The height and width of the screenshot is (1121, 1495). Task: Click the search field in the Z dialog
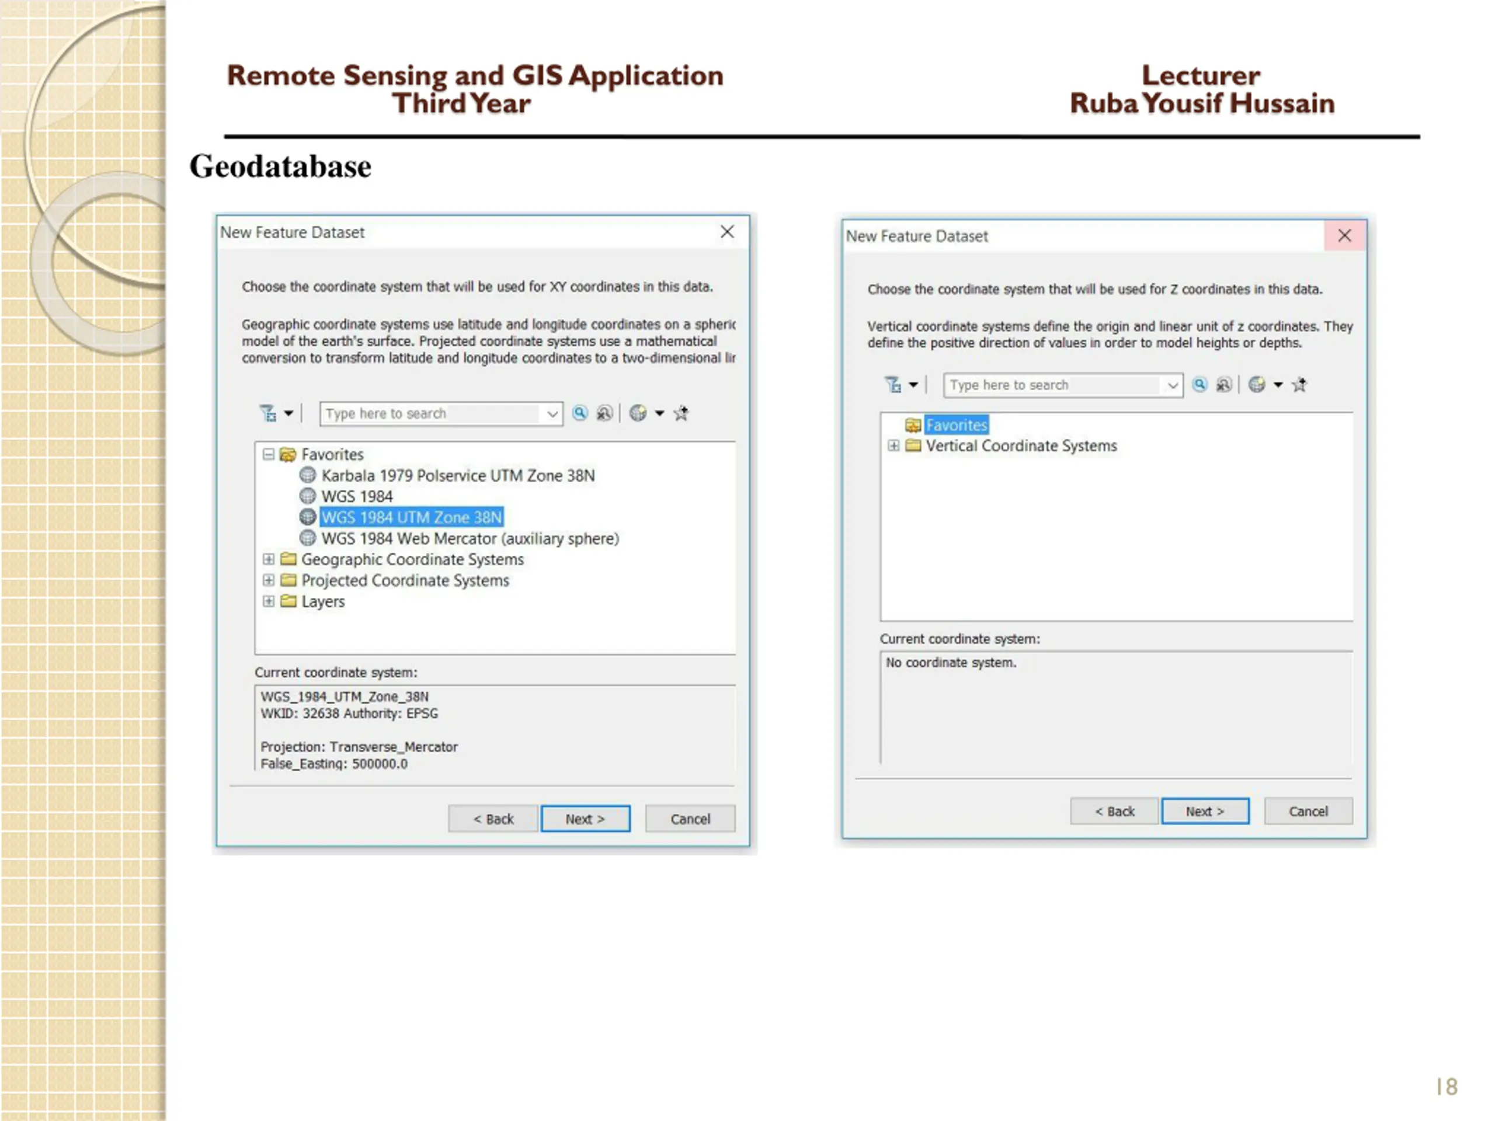pos(1053,385)
